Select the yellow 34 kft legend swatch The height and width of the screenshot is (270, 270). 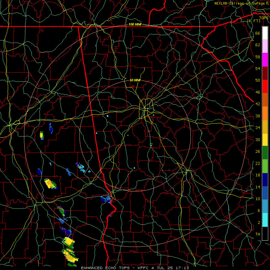(x=265, y=139)
